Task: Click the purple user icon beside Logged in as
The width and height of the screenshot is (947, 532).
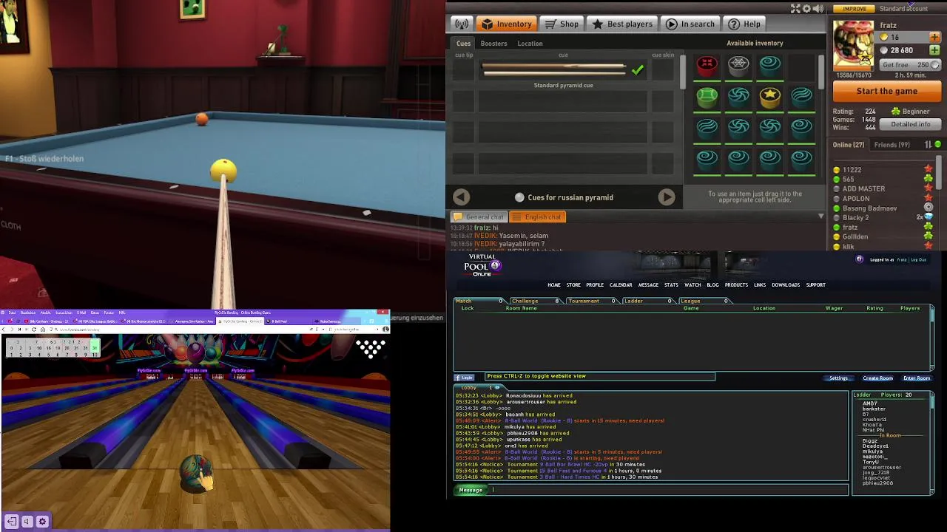Action: [859, 259]
